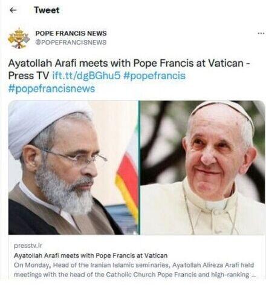266x285 pixels.
Task: Select the divider between the two photos
Action: pos(140,168)
